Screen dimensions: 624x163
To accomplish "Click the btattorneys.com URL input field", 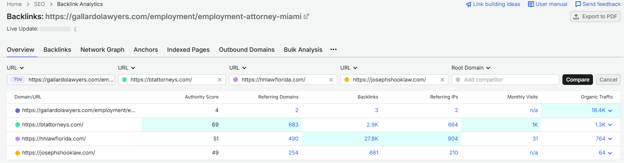I will tap(172, 80).
